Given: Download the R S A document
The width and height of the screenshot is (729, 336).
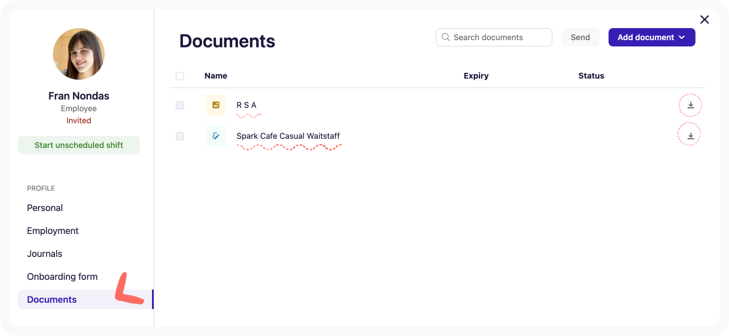Looking at the screenshot, I should tap(691, 105).
